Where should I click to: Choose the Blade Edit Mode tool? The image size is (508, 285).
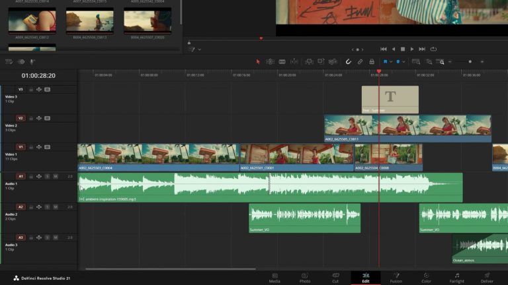282,62
